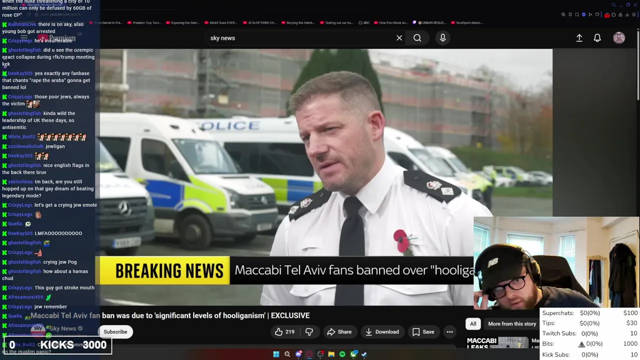
Task: Open the 'Predator Cop Turn...' bookmark
Action: [x=145, y=22]
